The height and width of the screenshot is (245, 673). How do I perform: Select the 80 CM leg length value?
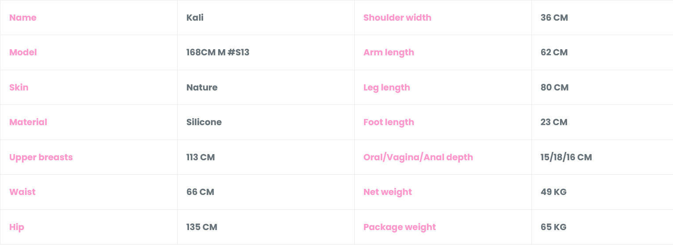tap(554, 87)
